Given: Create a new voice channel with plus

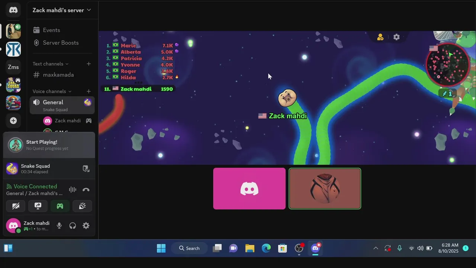Looking at the screenshot, I should tap(89, 91).
